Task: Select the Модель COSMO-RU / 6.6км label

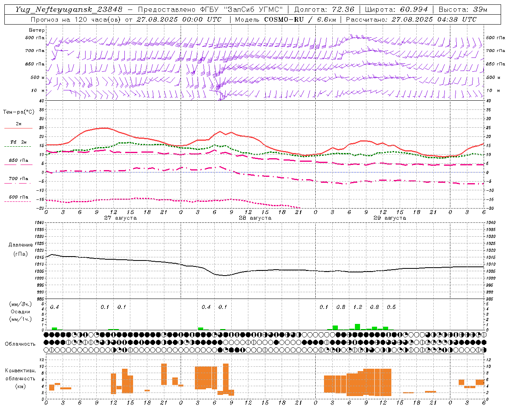Action: pyautogui.click(x=285, y=19)
